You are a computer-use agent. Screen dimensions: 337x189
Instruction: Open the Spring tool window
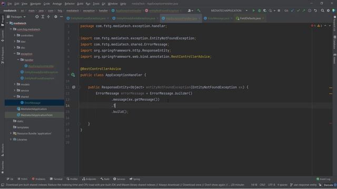coord(135,179)
